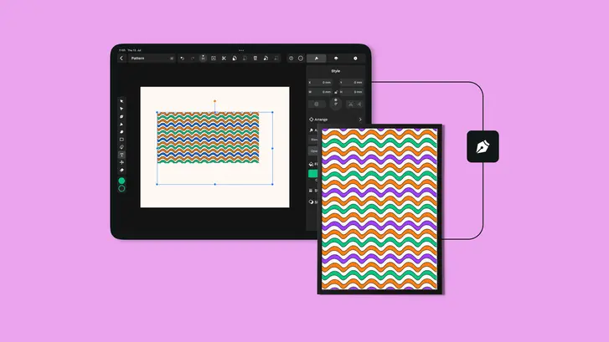Click the Undo arrow in the top toolbar

pyautogui.click(x=182, y=59)
